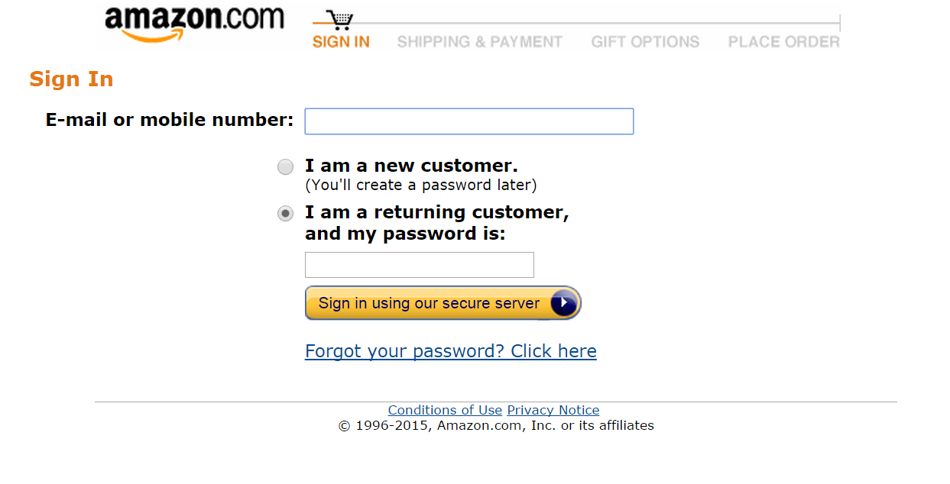Open the Conditions of Use page
Screen dimensions: 950x484
(x=445, y=410)
